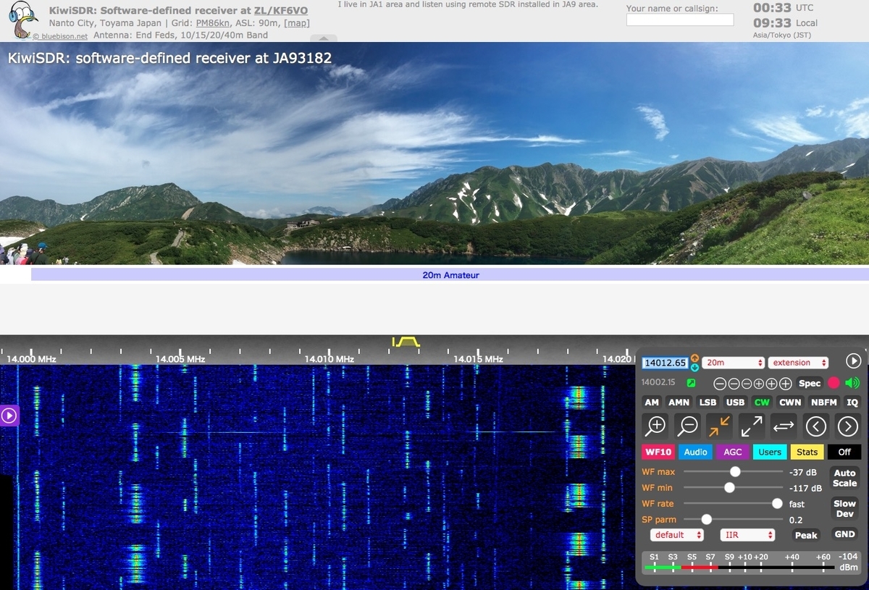The width and height of the screenshot is (869, 590).
Task: Click the 20m Amateur band bar
Action: click(450, 275)
